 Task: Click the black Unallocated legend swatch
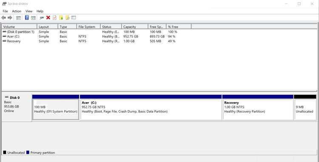5,152
